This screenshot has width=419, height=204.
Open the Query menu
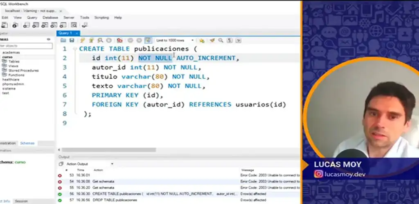[x=32, y=18]
